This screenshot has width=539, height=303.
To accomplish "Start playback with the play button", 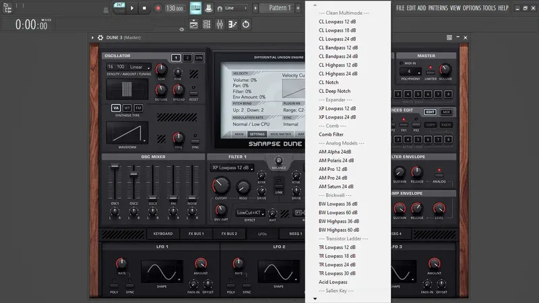I will [132, 8].
